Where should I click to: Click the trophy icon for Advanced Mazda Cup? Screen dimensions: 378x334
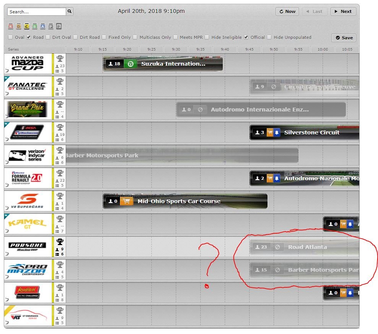coord(60,58)
